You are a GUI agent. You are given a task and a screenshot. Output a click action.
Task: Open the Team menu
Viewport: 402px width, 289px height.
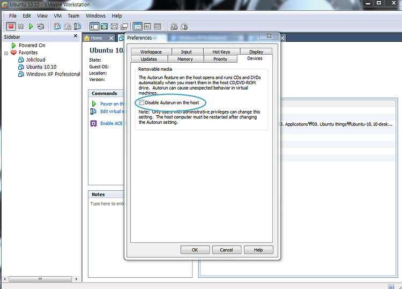73,16
